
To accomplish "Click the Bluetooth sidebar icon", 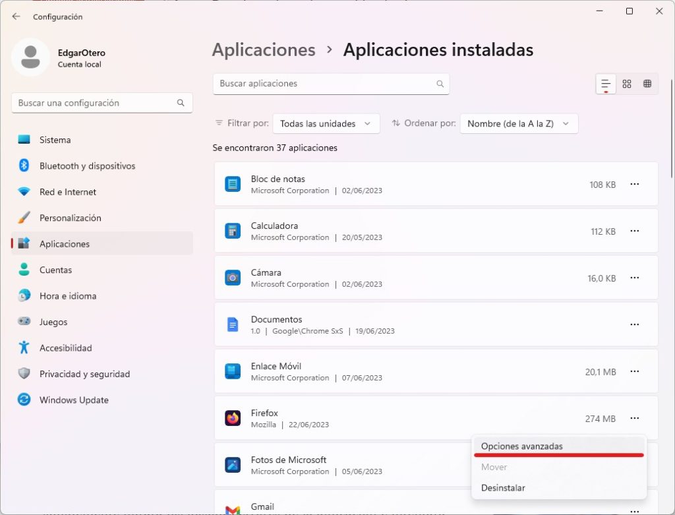I will coord(24,166).
